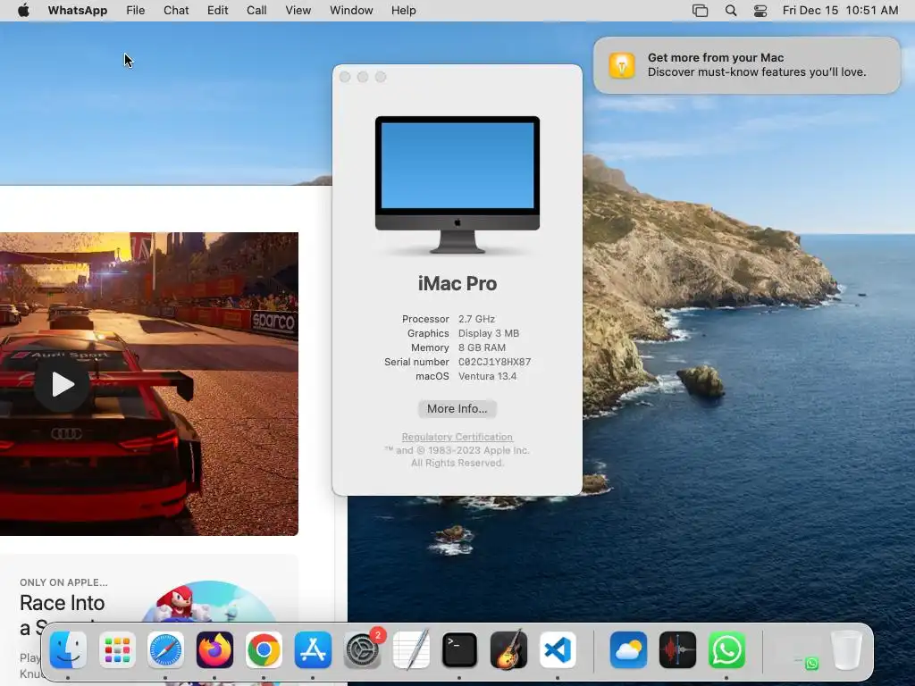Open the Trash from the Dock
This screenshot has height=686, width=915.
846,649
